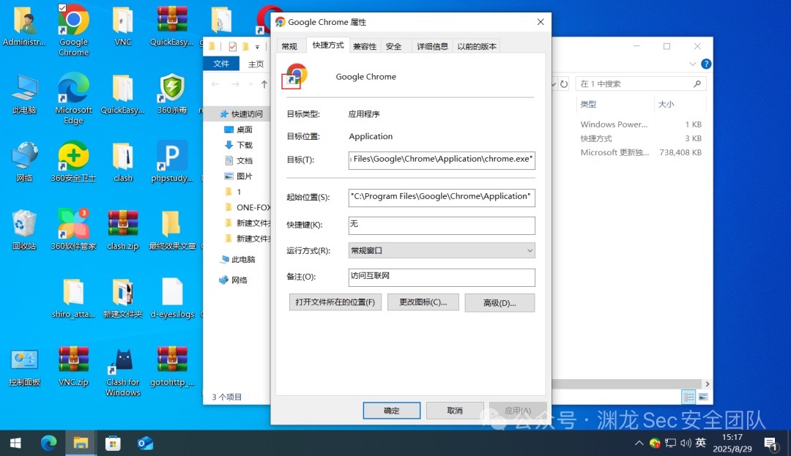This screenshot has width=791, height=456.
Task: Click the 打开文件所在的位置(F) button
Action: (x=335, y=302)
